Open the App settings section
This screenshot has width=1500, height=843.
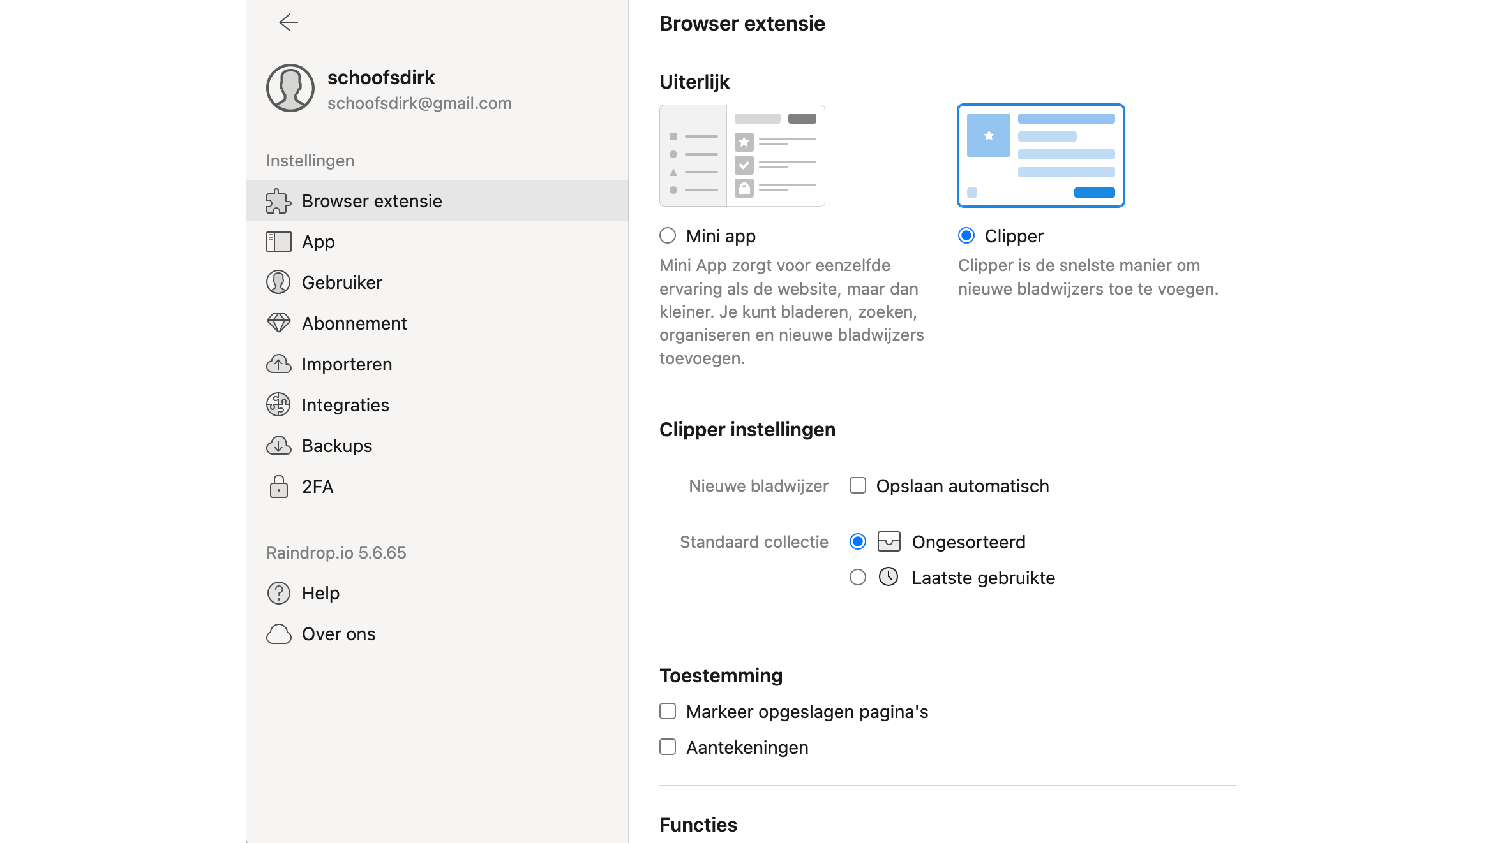pyautogui.click(x=318, y=242)
